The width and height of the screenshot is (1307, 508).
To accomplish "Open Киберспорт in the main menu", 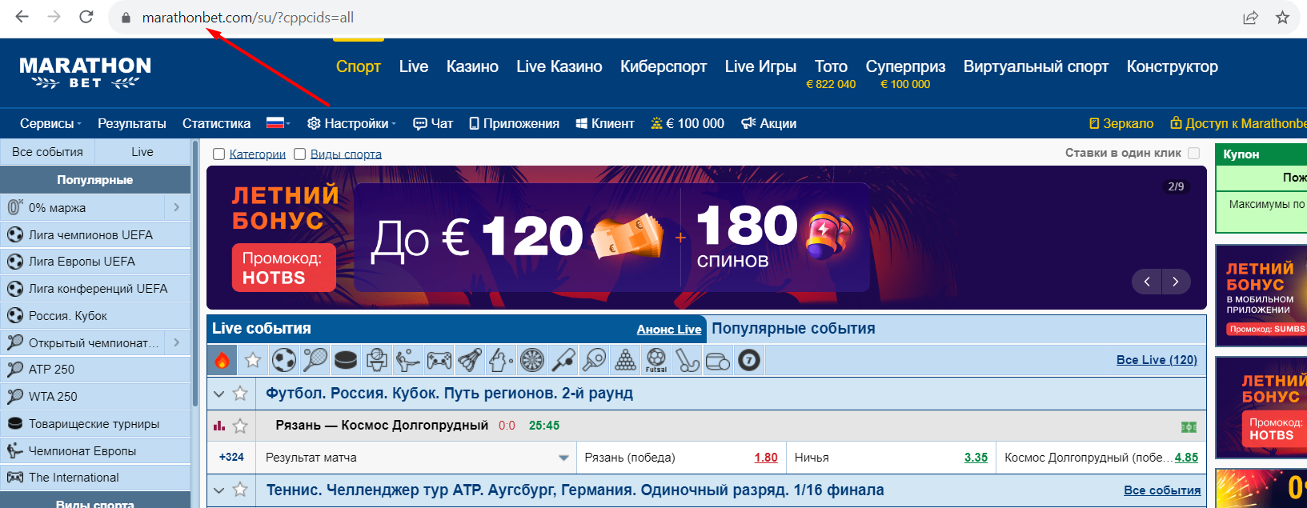I will point(664,66).
